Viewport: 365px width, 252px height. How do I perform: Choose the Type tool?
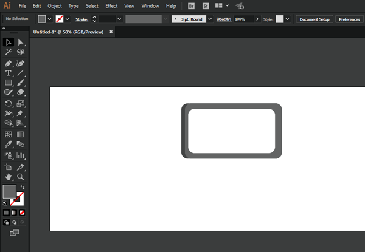coord(9,73)
